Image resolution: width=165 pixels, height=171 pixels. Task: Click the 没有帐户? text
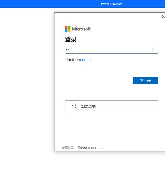click(72, 60)
